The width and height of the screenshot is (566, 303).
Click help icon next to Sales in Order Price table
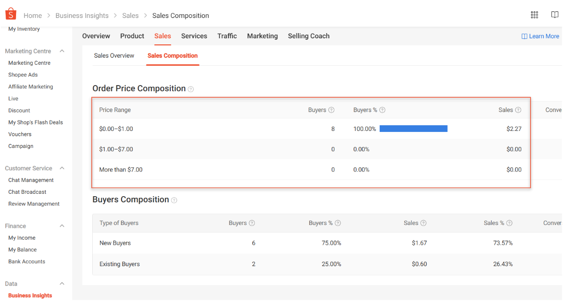(x=518, y=110)
